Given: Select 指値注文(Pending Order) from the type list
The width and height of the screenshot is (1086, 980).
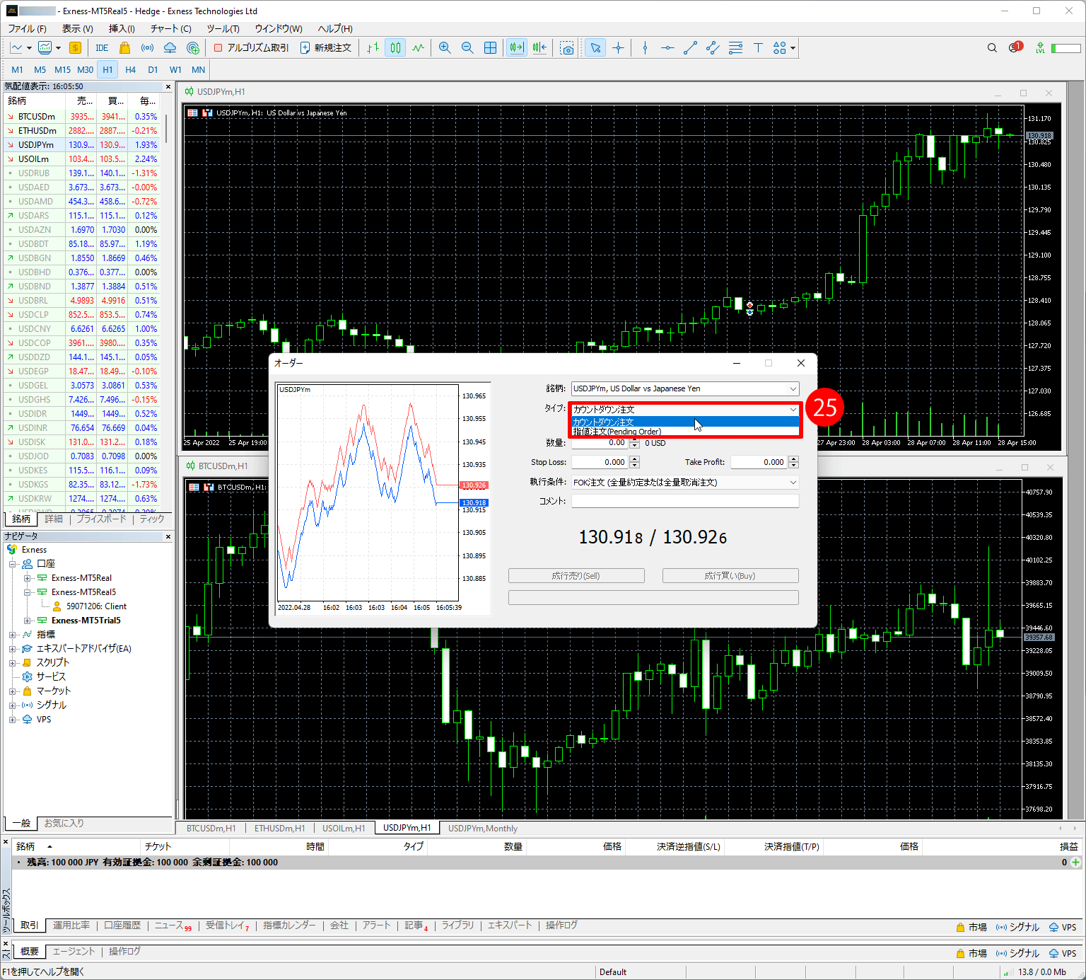Looking at the screenshot, I should pos(617,432).
